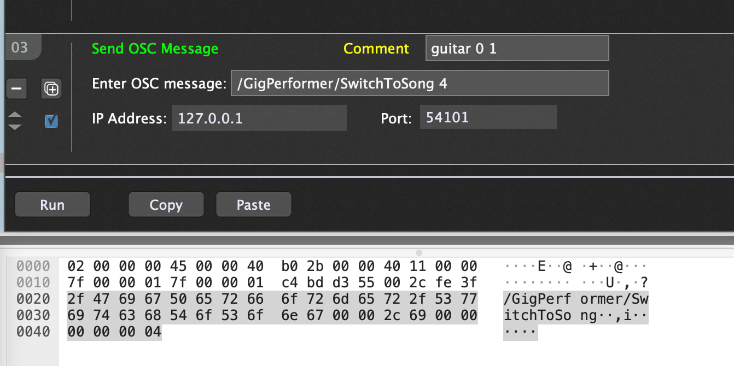Select the 03 step number tab
The height and width of the screenshot is (366, 734).
pos(20,48)
